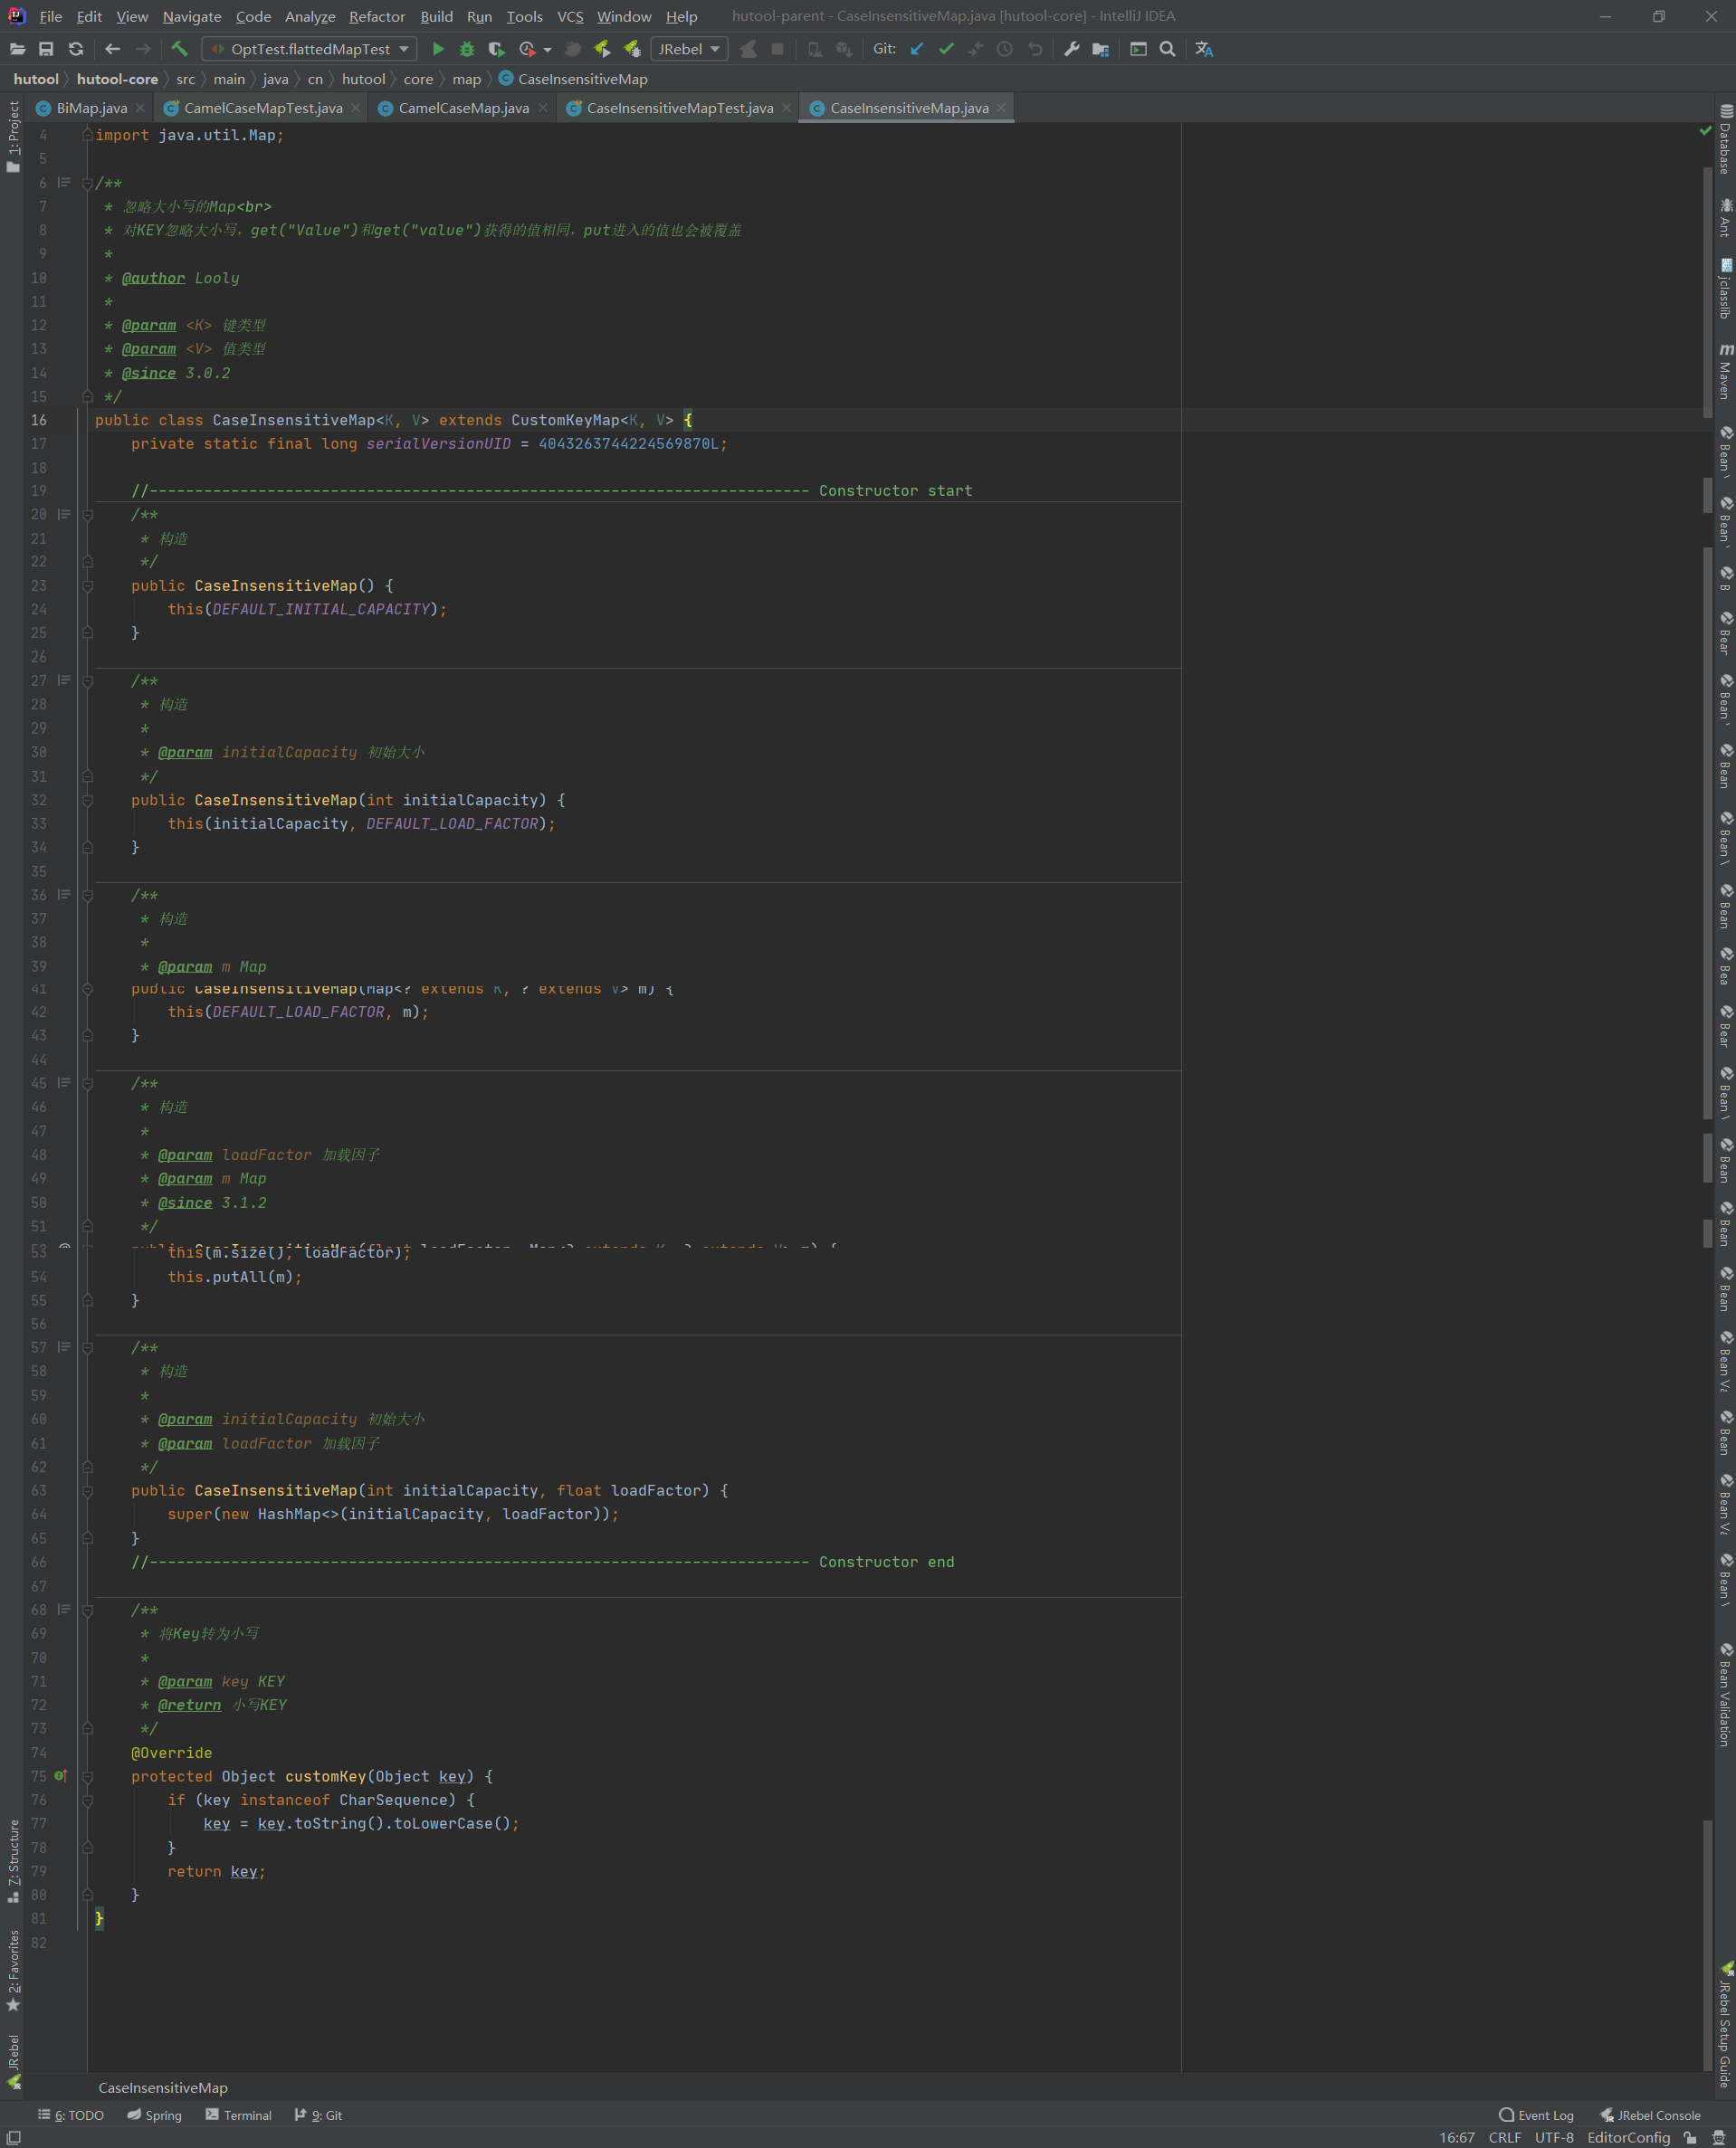
Task: Toggle the Maven tool window
Action: click(x=1725, y=371)
